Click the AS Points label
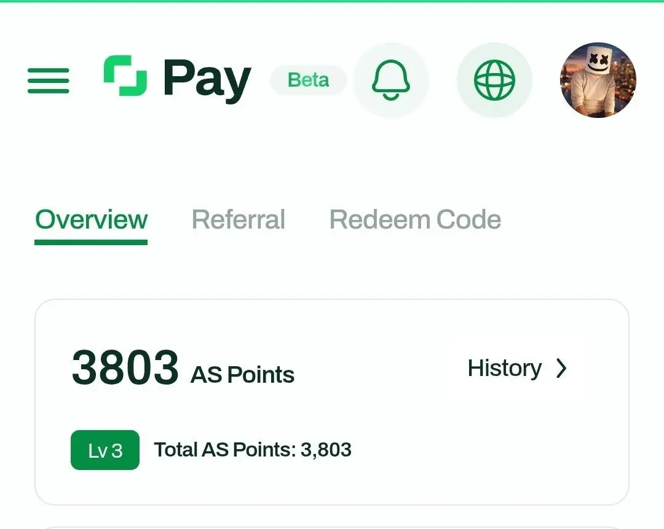The height and width of the screenshot is (529, 664). click(x=242, y=375)
